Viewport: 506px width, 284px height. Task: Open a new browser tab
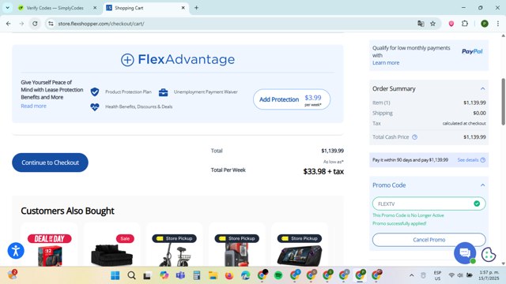(196, 8)
